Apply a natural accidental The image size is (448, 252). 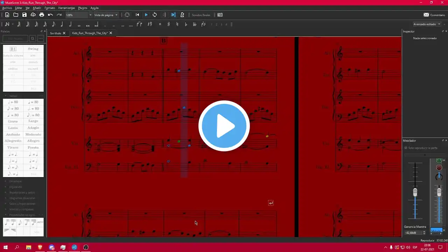coord(177,24)
